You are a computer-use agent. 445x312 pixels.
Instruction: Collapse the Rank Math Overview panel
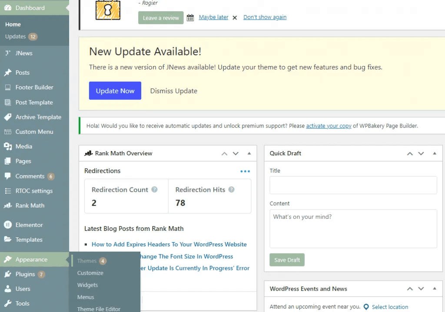click(x=249, y=153)
